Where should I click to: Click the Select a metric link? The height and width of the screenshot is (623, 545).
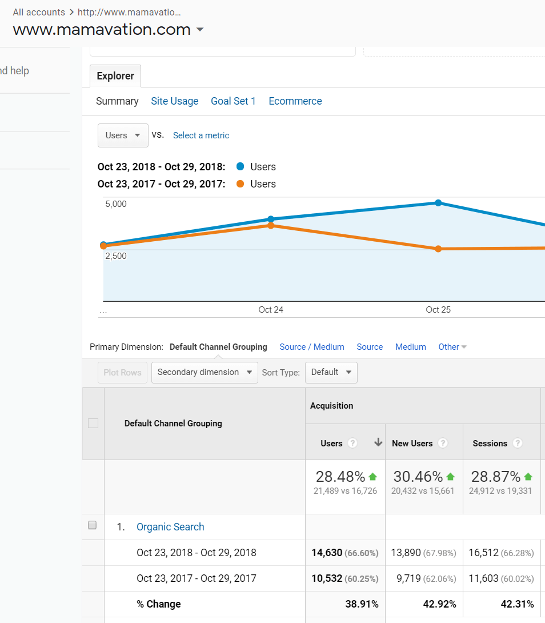[201, 135]
